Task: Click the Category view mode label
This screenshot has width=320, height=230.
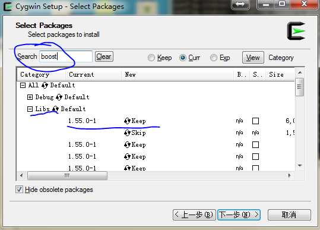Action: coord(281,58)
